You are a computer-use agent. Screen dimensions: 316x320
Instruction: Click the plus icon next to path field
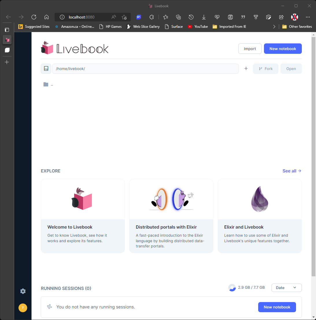click(x=246, y=69)
